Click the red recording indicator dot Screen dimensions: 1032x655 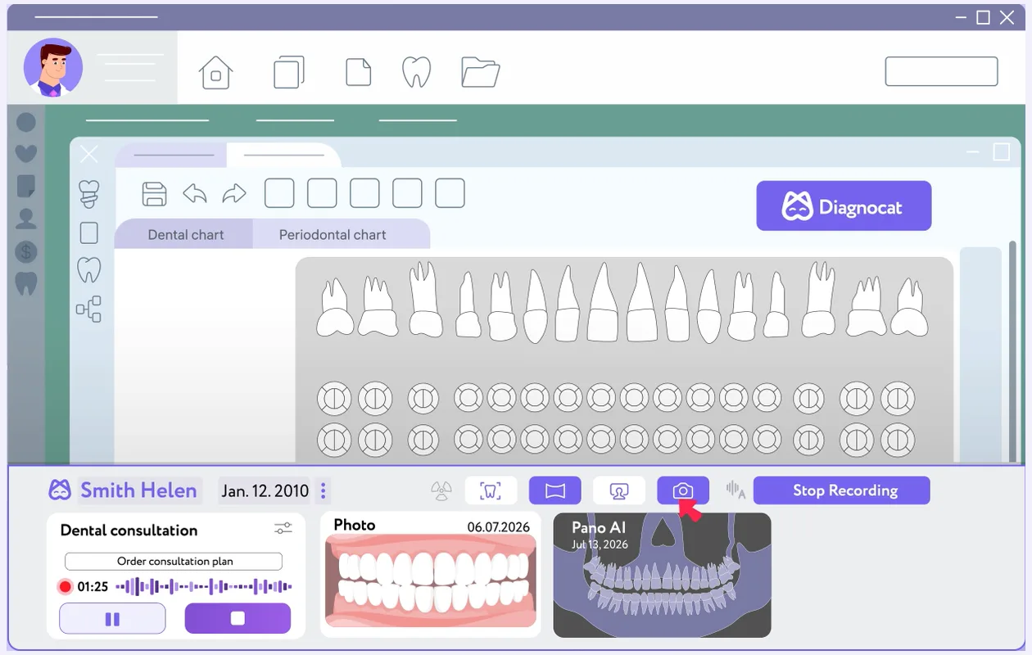[x=66, y=586]
